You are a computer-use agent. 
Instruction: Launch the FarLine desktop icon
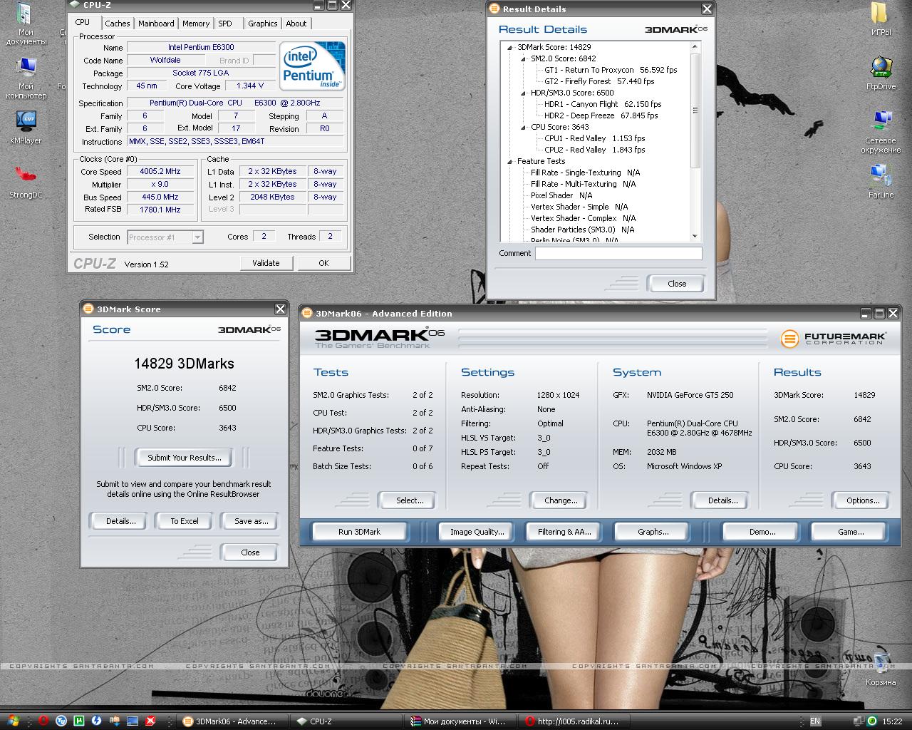(881, 182)
